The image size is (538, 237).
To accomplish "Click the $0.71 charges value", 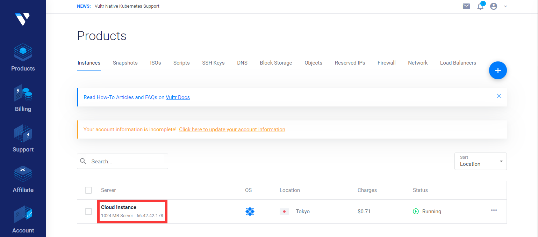I will [364, 212].
